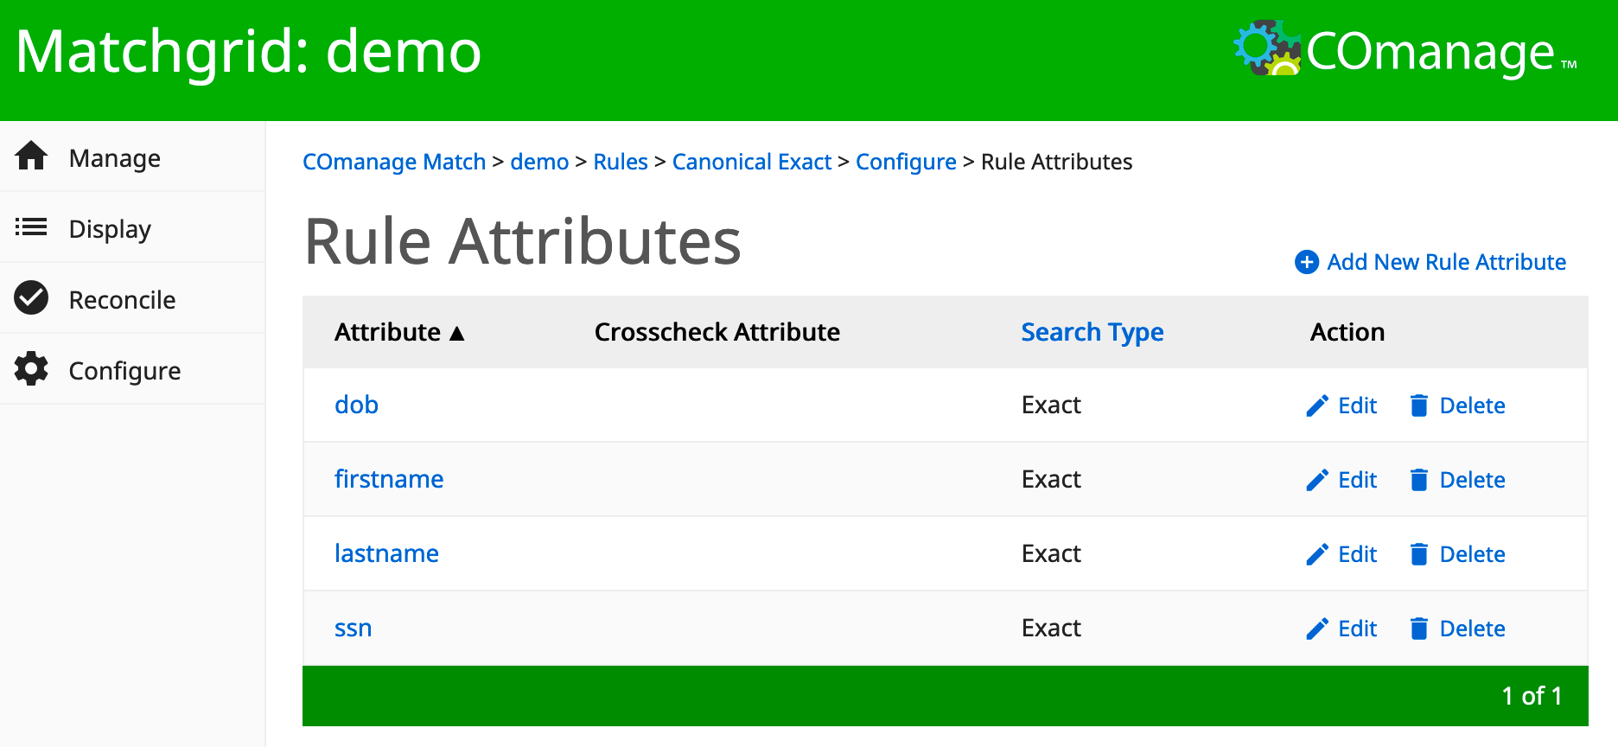Open the dob attribute link

point(356,405)
